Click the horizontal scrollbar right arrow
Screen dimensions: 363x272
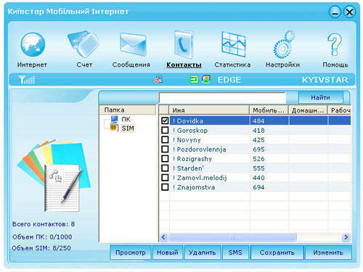(346, 237)
